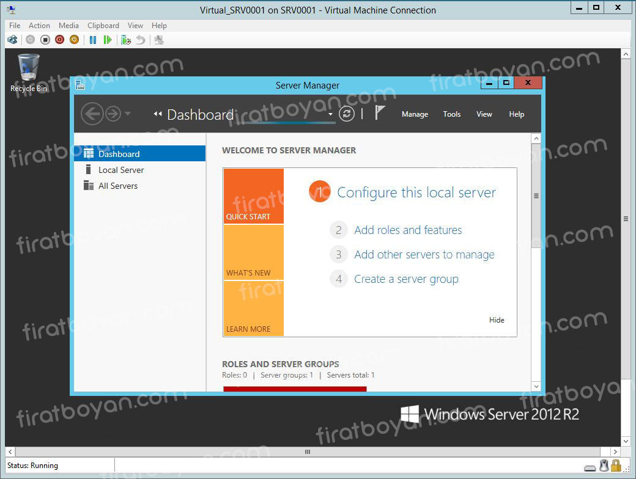636x479 pixels.
Task: Click the VM window scrollbar left arrow
Action: point(10,452)
